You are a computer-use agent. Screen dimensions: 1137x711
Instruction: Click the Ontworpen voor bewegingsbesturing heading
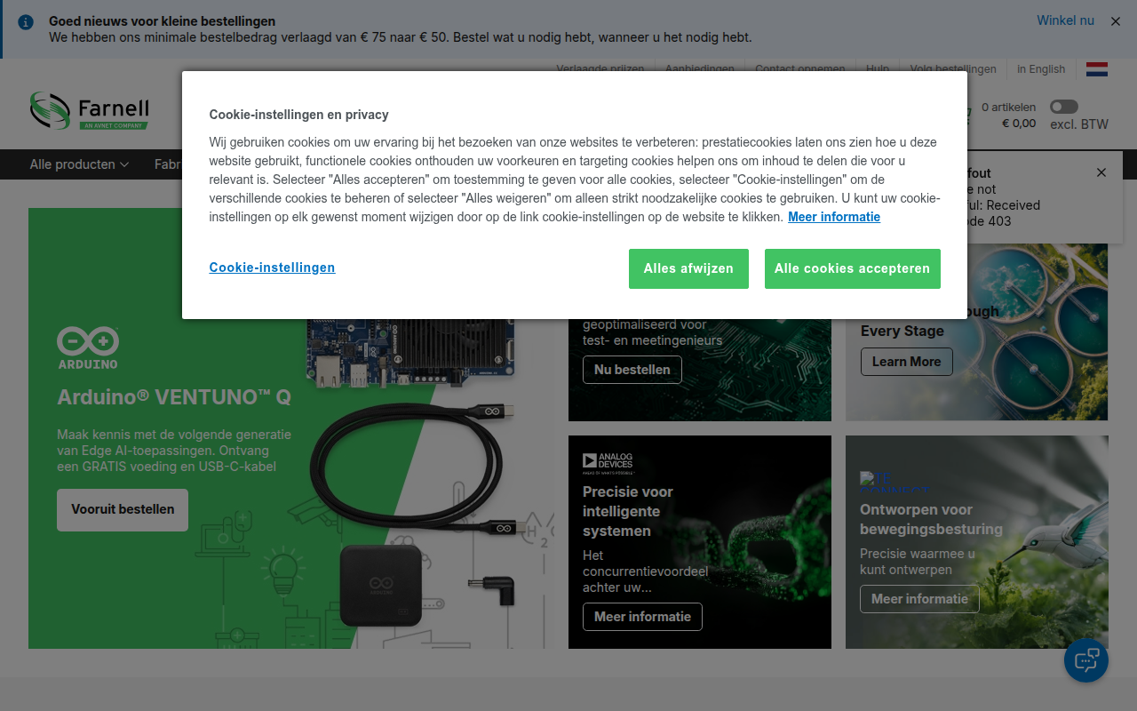click(931, 519)
